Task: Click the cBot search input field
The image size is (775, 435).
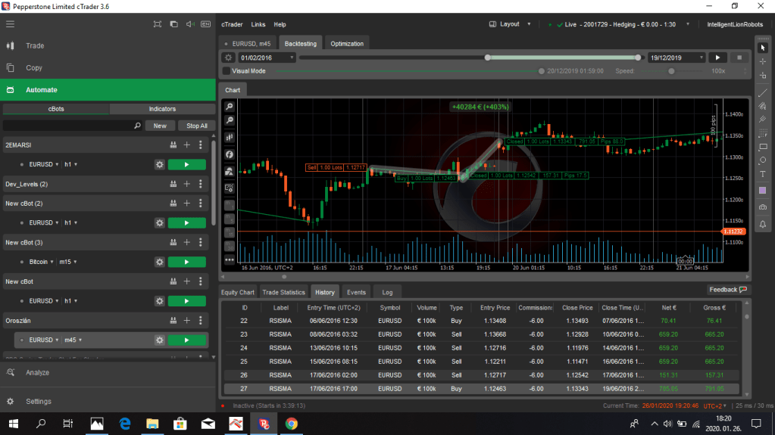Action: (x=68, y=126)
